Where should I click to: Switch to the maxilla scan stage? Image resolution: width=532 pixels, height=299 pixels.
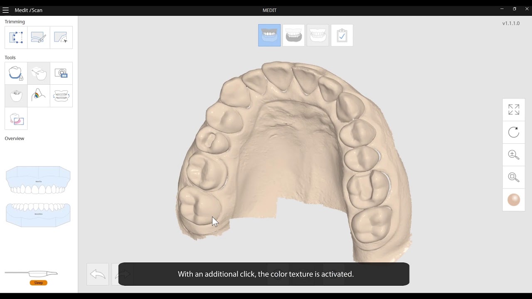pos(269,35)
